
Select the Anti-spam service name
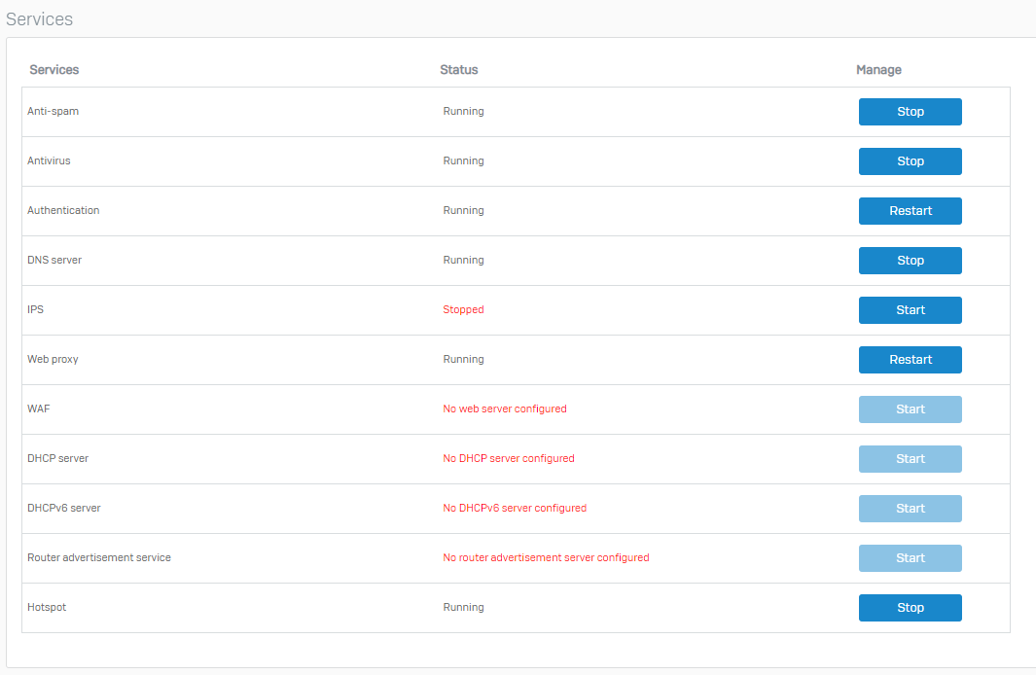coord(53,111)
